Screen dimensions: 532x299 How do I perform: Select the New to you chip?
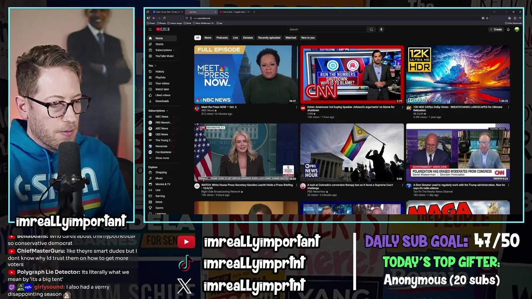click(x=308, y=38)
